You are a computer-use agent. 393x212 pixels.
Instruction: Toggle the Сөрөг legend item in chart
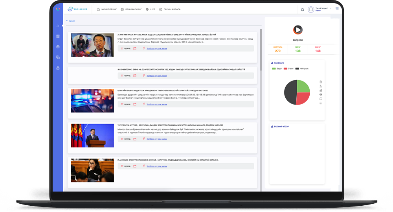pyautogui.click(x=288, y=68)
